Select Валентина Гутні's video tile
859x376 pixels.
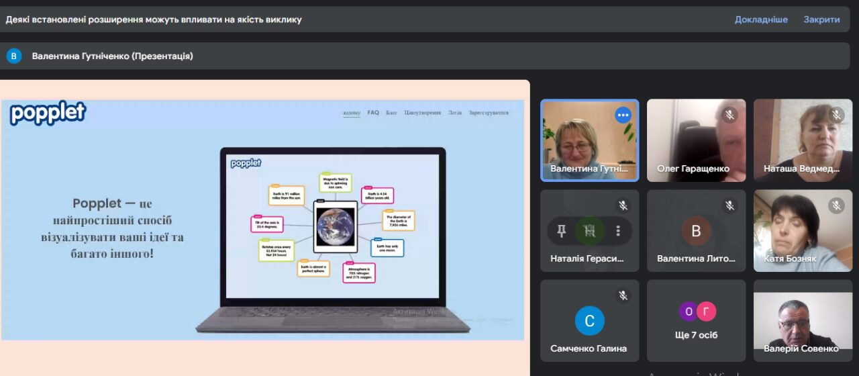tap(590, 140)
